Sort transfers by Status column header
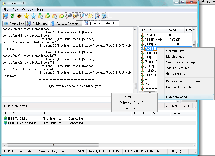The height and width of the screenshot is (156, 215). [100, 113]
